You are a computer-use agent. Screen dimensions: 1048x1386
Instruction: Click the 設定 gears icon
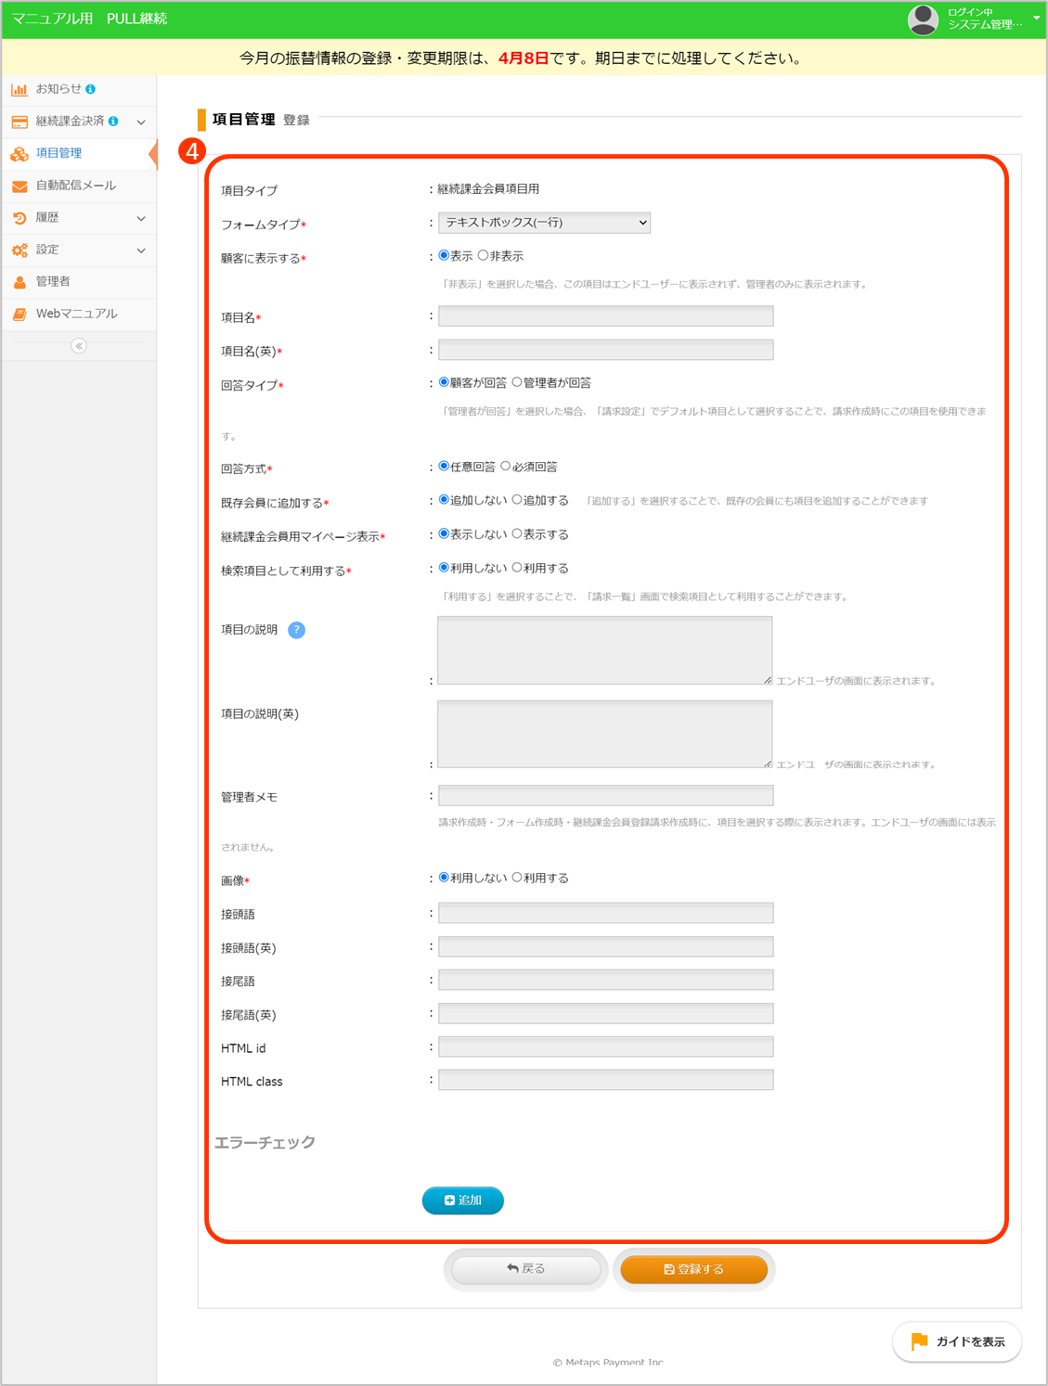tap(19, 250)
